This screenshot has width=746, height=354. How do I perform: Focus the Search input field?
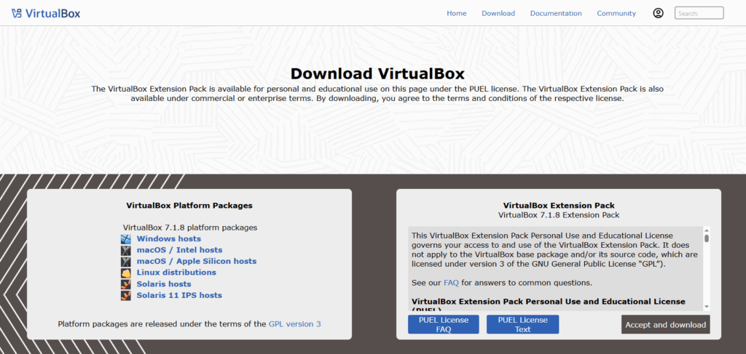pos(699,13)
